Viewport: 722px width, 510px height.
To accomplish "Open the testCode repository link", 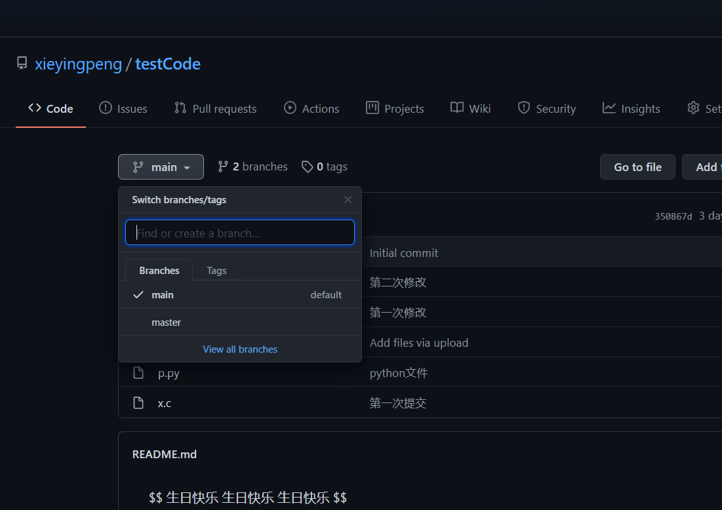I will [168, 64].
